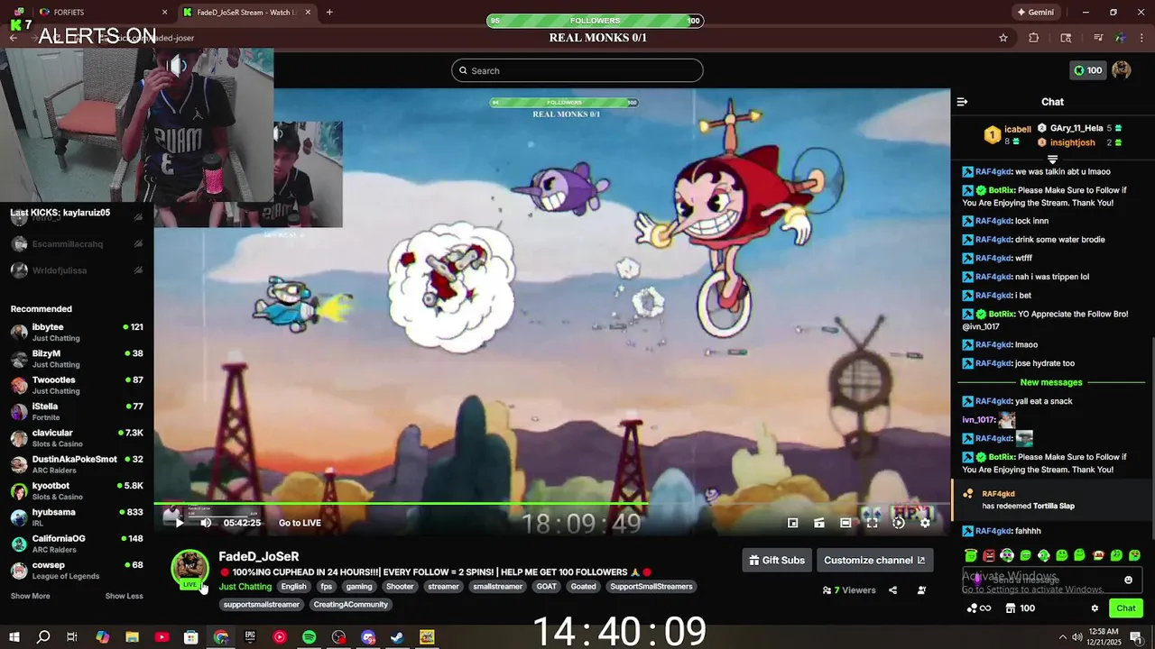Viewport: 1155px width, 649px height.
Task: Play the stream video
Action: (x=179, y=523)
